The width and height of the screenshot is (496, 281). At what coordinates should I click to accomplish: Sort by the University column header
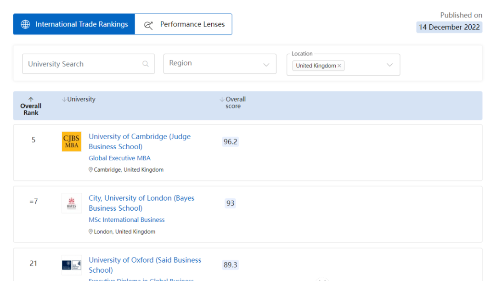[79, 99]
